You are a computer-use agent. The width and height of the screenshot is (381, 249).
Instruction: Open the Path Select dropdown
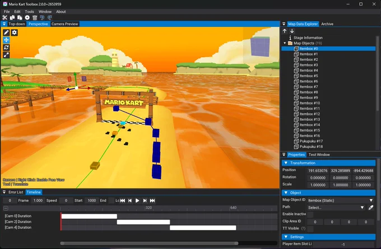click(x=336, y=208)
